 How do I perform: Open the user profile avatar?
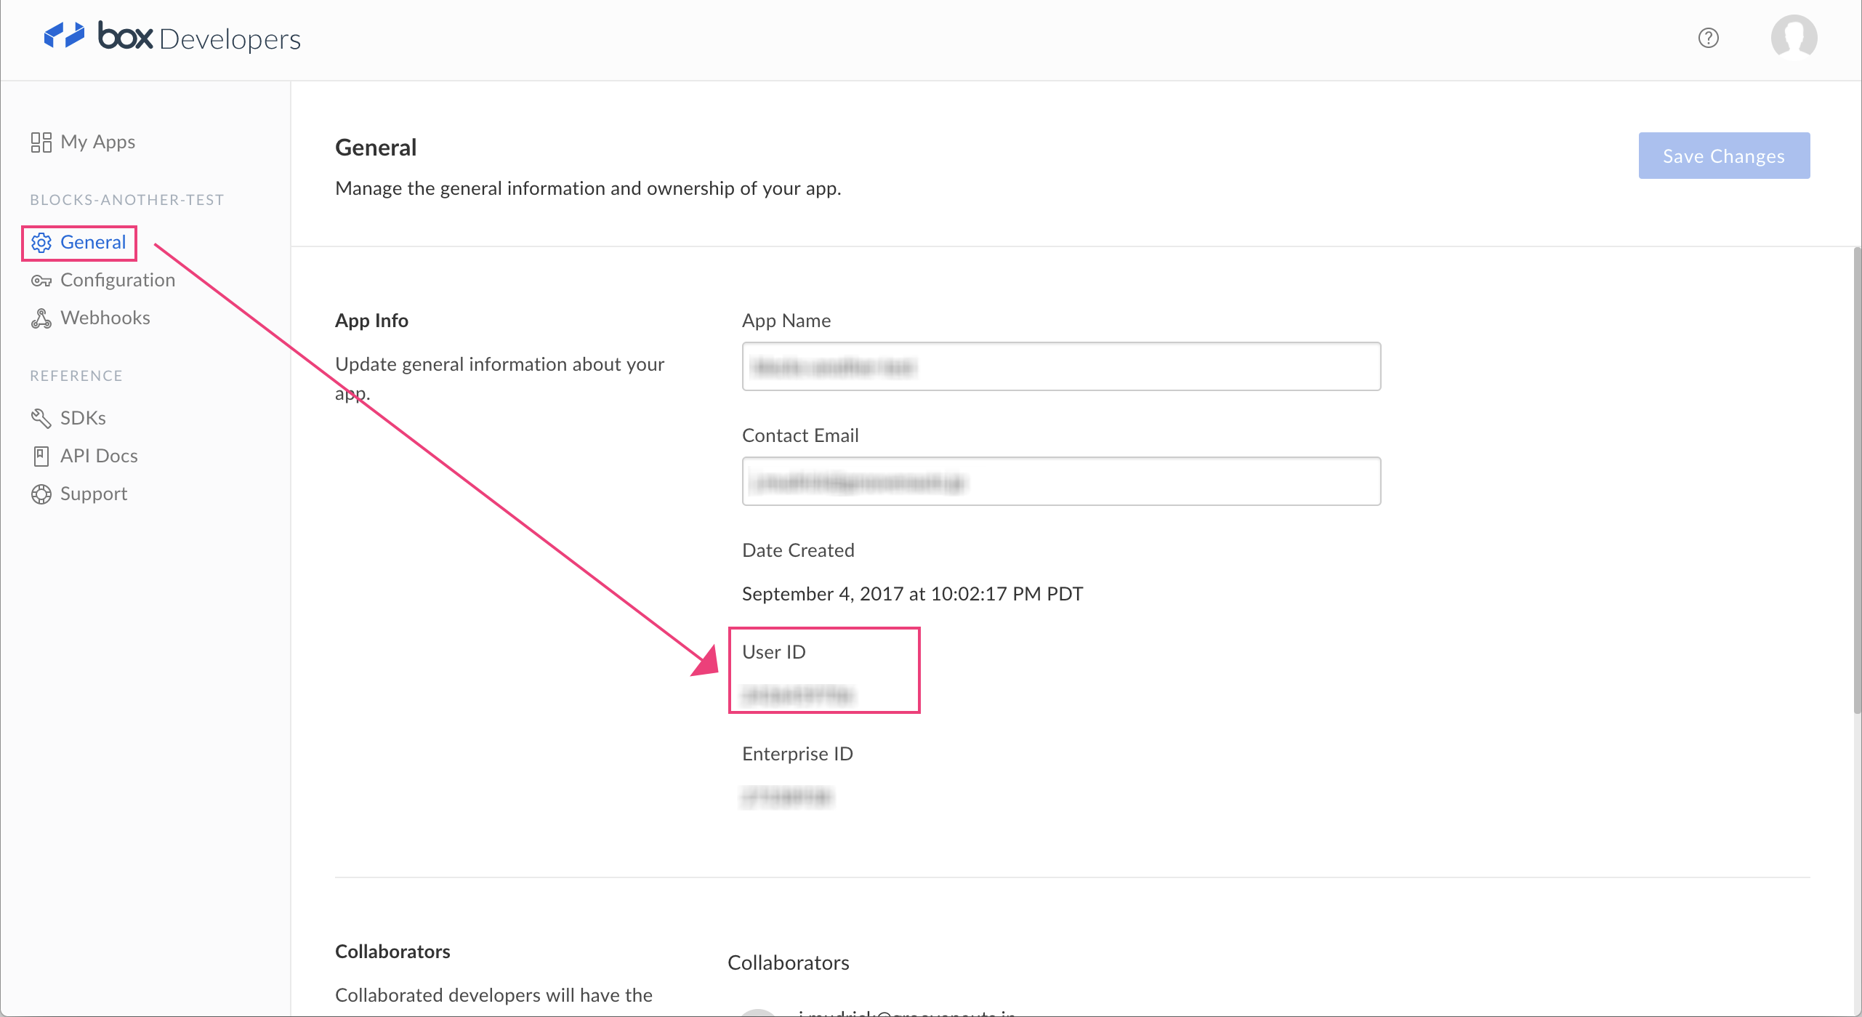point(1794,37)
